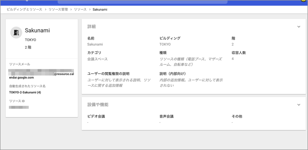Screen dimensions: 308x150
Task: Click the 階 value 2
Action: pyautogui.click(x=233, y=44)
